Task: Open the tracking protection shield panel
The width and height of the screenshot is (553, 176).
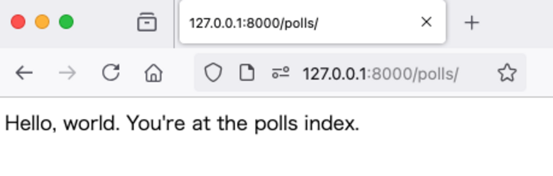Action: point(213,73)
